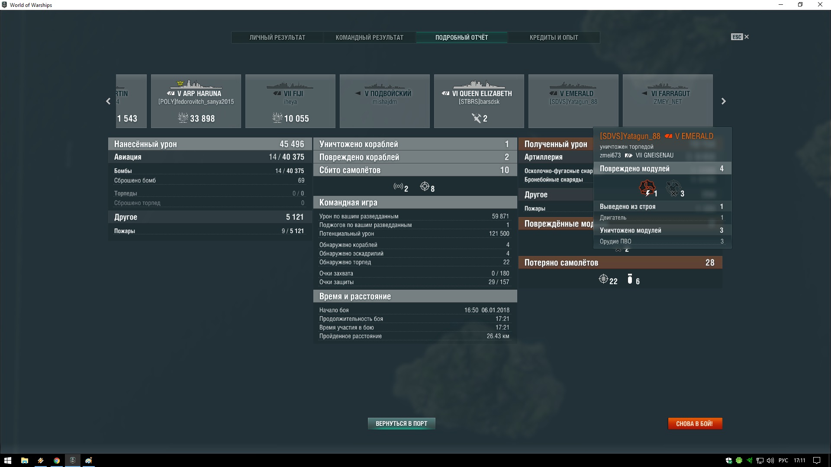Click the Время и расстояние header
The image size is (831, 467).
tap(415, 296)
